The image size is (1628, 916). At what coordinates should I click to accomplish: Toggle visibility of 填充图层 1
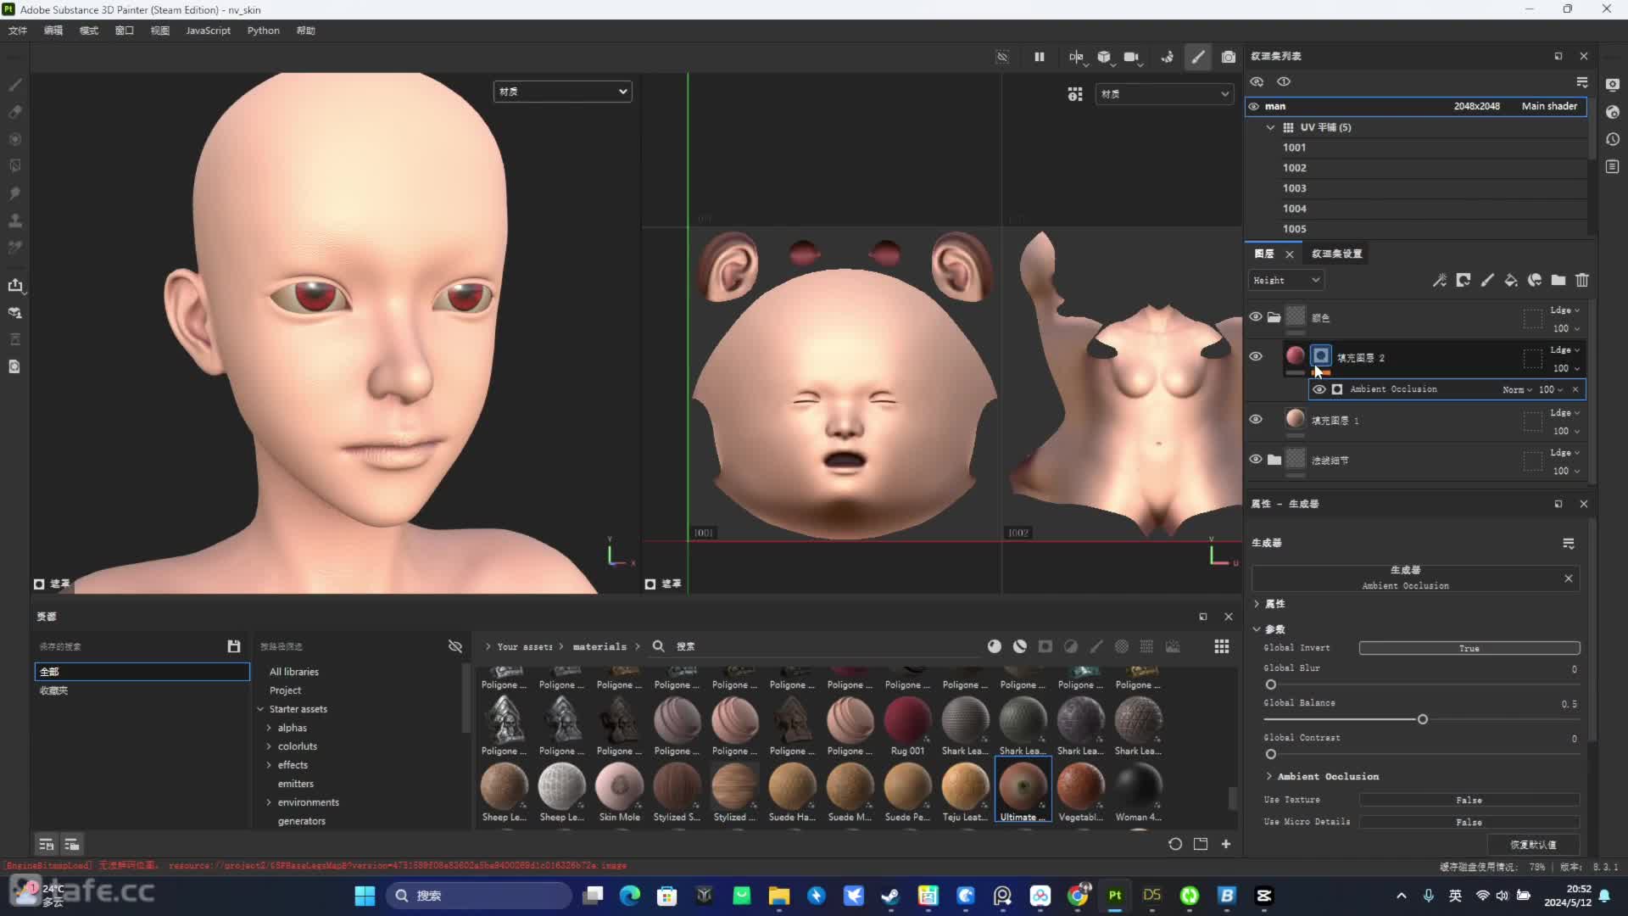tap(1256, 419)
